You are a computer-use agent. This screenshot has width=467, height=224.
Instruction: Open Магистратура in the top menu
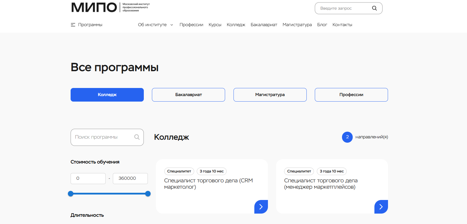pyautogui.click(x=297, y=25)
